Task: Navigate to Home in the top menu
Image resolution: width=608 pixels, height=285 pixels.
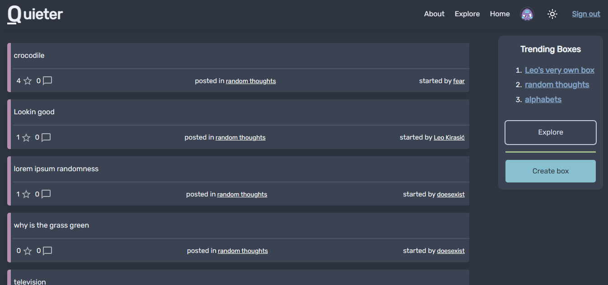Action: pos(500,14)
